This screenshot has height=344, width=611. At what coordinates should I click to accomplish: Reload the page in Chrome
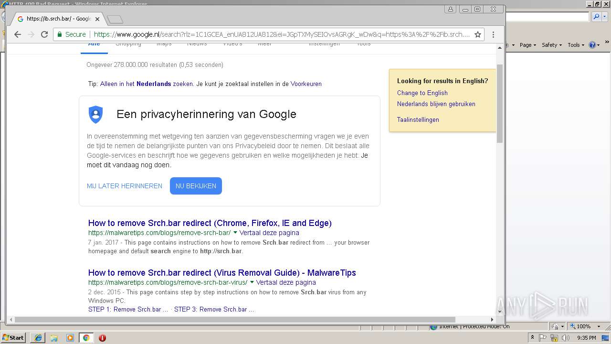coord(44,34)
